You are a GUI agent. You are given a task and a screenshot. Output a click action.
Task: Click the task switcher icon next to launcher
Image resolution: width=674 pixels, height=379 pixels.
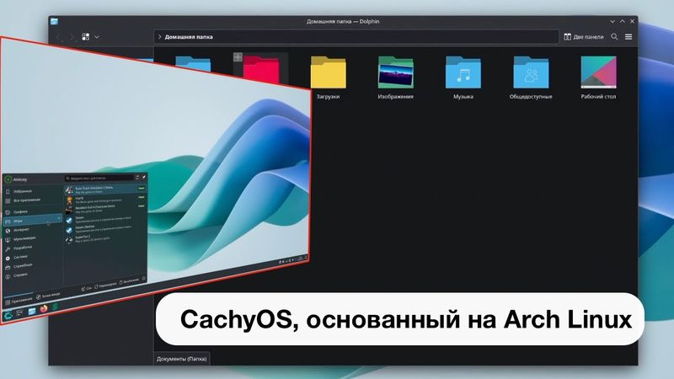tap(19, 313)
